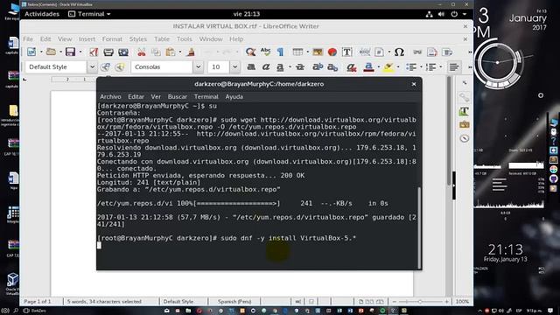
Task: Click the 100% zoom level in status bar
Action: (x=462, y=301)
